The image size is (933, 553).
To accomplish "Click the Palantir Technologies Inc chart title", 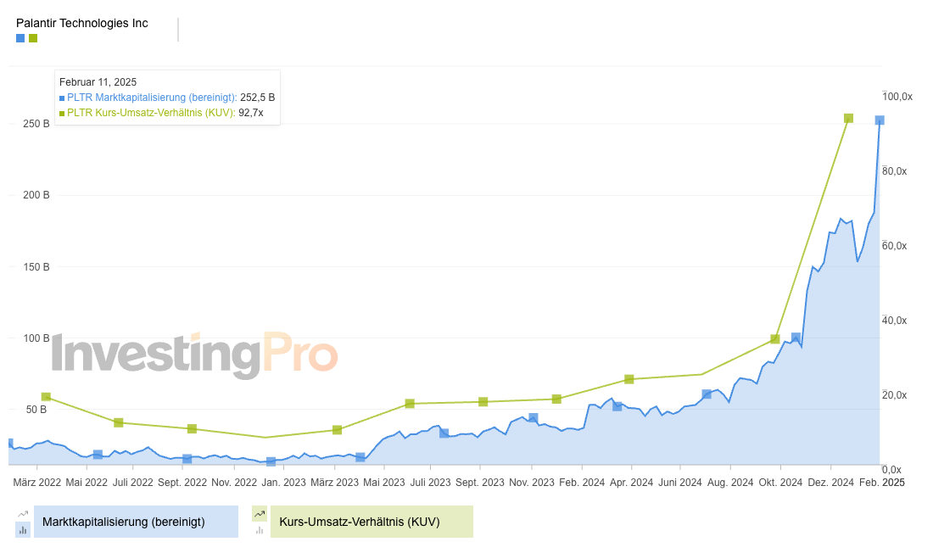I will pyautogui.click(x=82, y=23).
